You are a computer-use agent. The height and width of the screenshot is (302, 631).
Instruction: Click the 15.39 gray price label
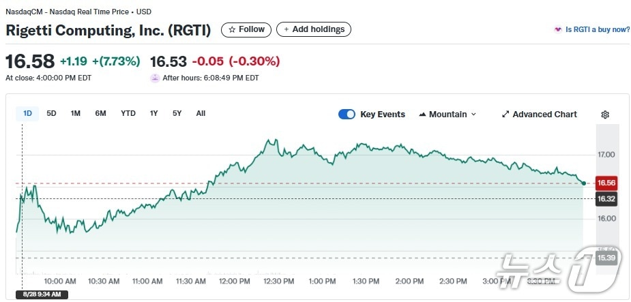coord(606,258)
